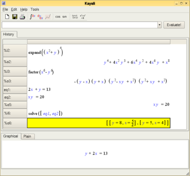This screenshot has width=190, height=176.
Task: Open the Plot graph icon
Action: point(48,17)
